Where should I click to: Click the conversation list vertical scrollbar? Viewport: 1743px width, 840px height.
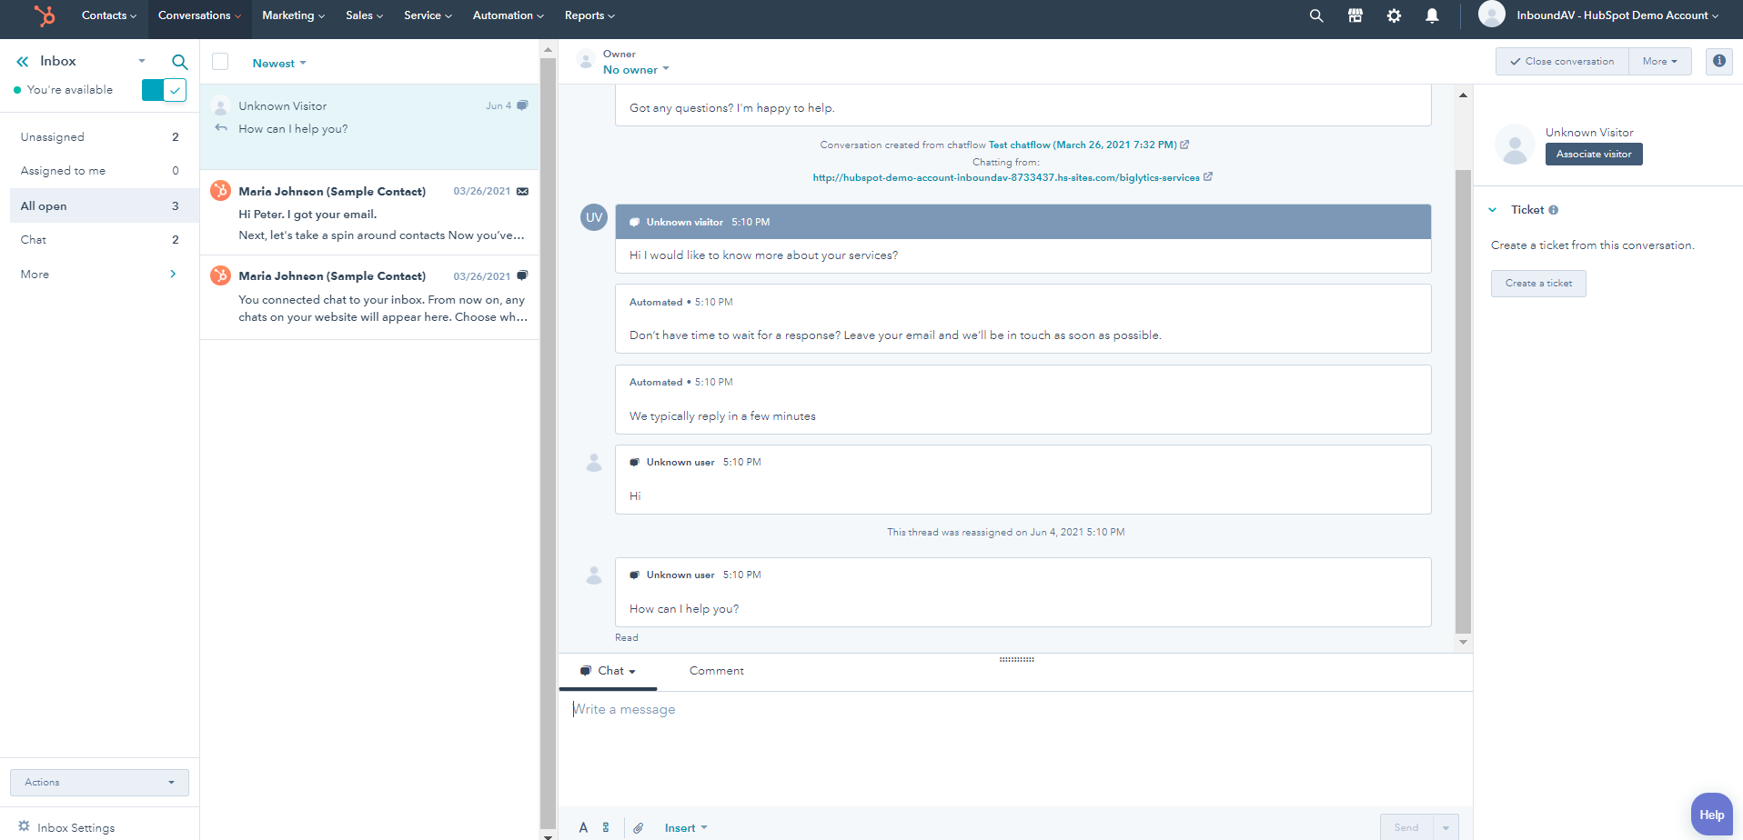548,444
